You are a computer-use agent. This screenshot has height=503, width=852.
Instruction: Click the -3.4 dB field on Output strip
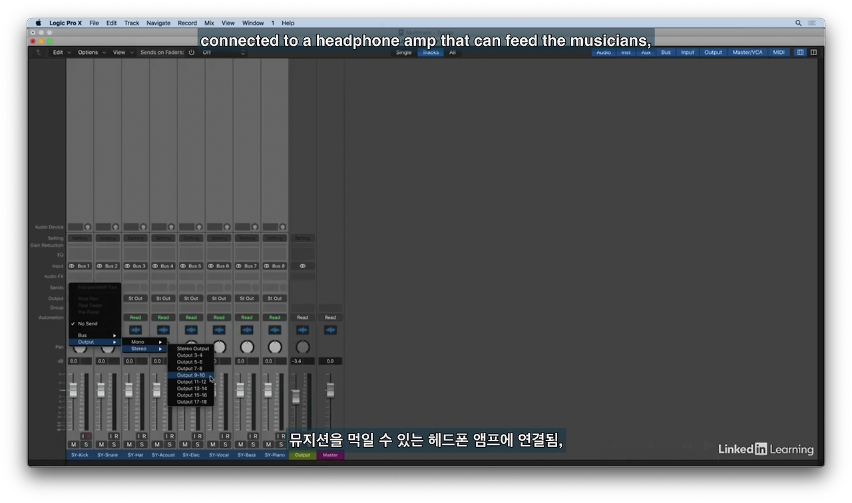point(297,361)
